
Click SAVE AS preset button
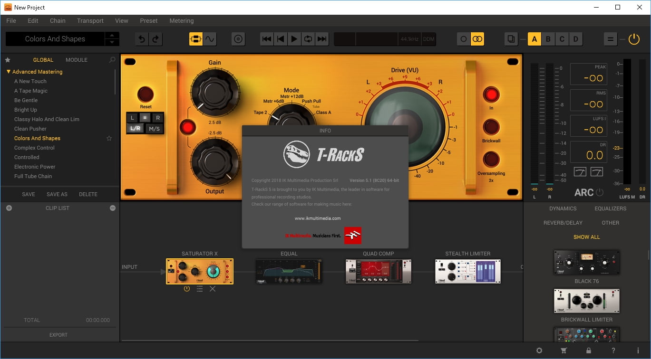(x=57, y=194)
